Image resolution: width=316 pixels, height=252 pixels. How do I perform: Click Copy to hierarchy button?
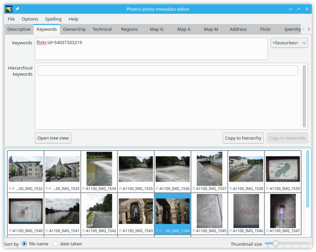point(243,138)
